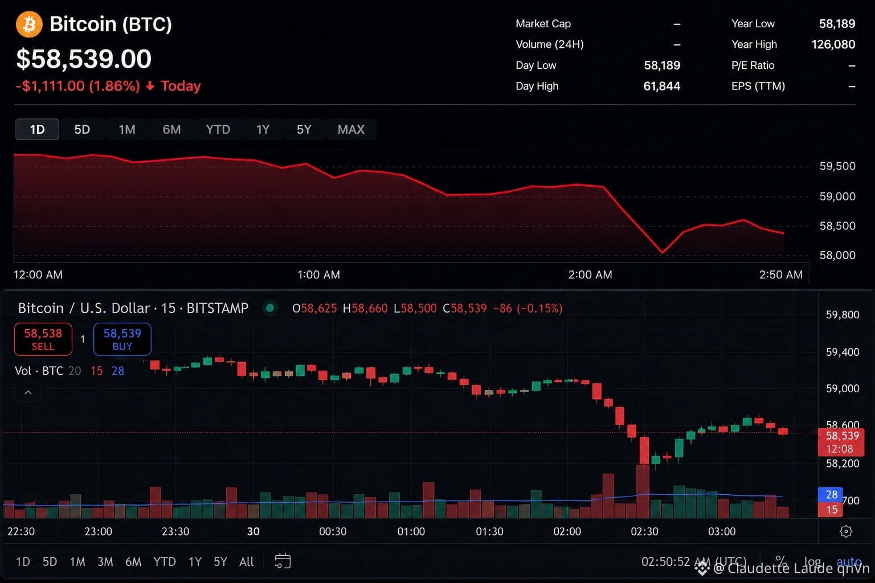Image resolution: width=875 pixels, height=583 pixels.
Task: Click the Day Low value 58,189
Action: pyautogui.click(x=662, y=65)
